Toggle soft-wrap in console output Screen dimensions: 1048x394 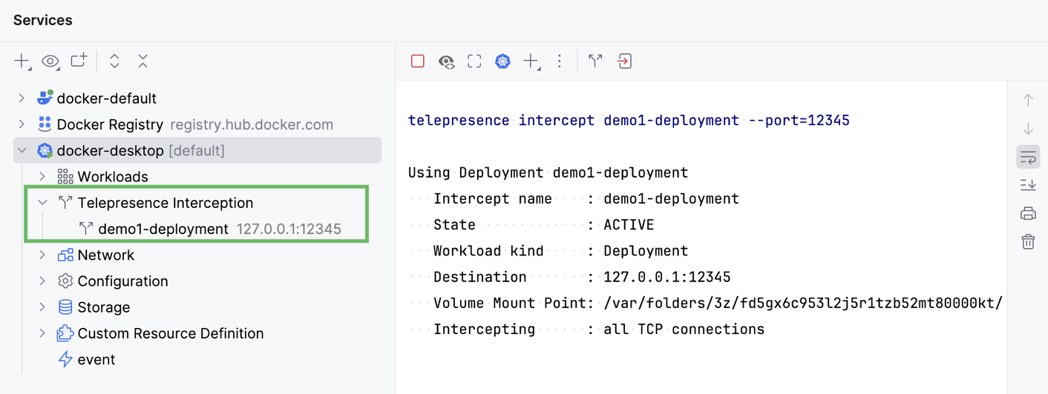tap(1028, 157)
